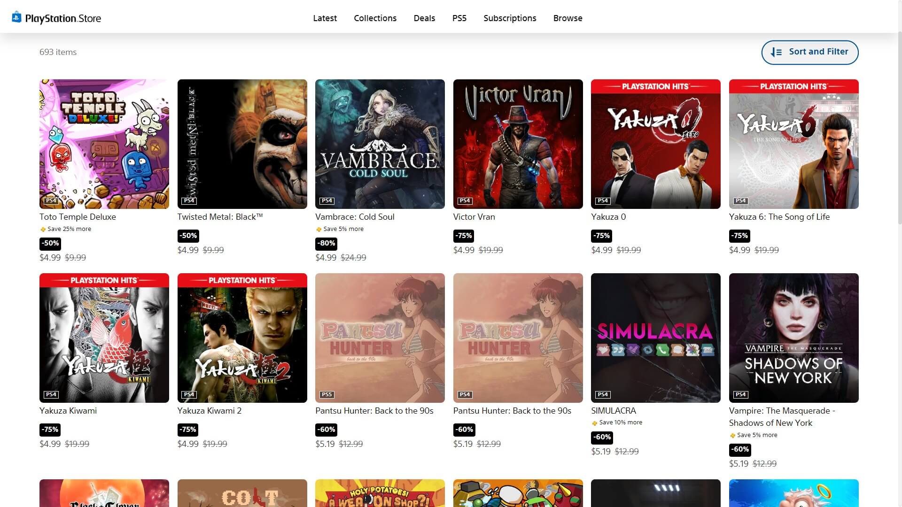
Task: Click the PS Plus icon under Toto Temple Deluxe
Action: (x=43, y=230)
